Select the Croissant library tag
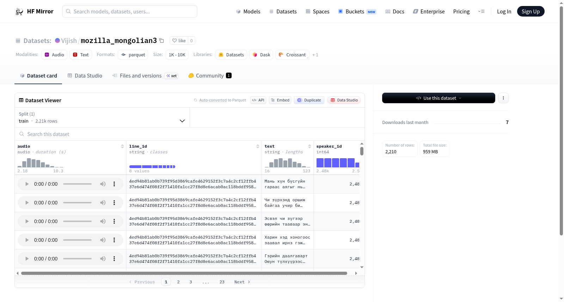564x302 pixels. pos(292,55)
